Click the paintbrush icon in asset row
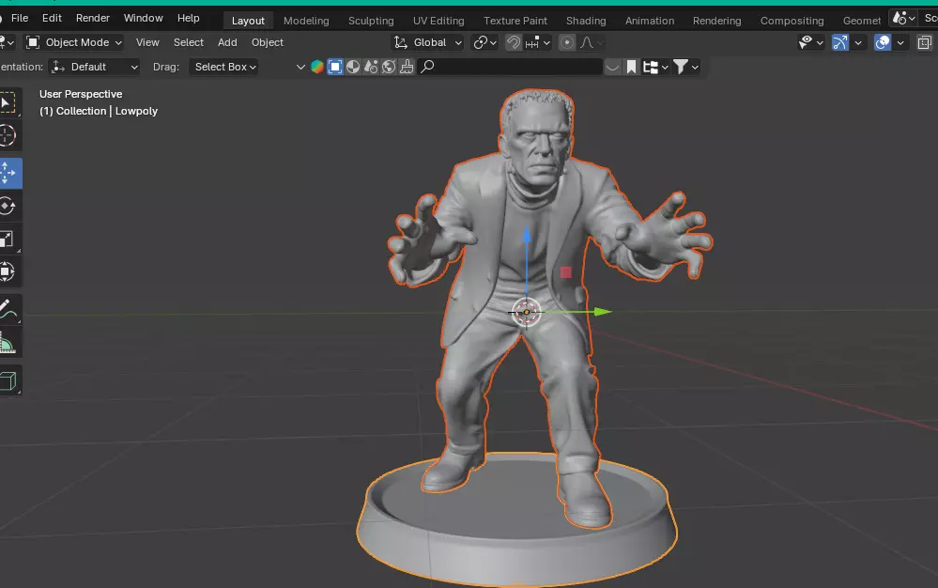The width and height of the screenshot is (938, 588). point(407,67)
